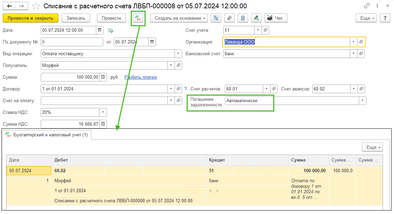Select the Морфей debit subconto cell

[x=129, y=181]
